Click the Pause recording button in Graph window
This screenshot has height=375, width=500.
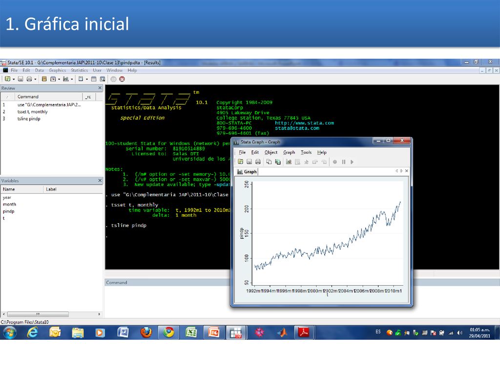pyautogui.click(x=343, y=162)
